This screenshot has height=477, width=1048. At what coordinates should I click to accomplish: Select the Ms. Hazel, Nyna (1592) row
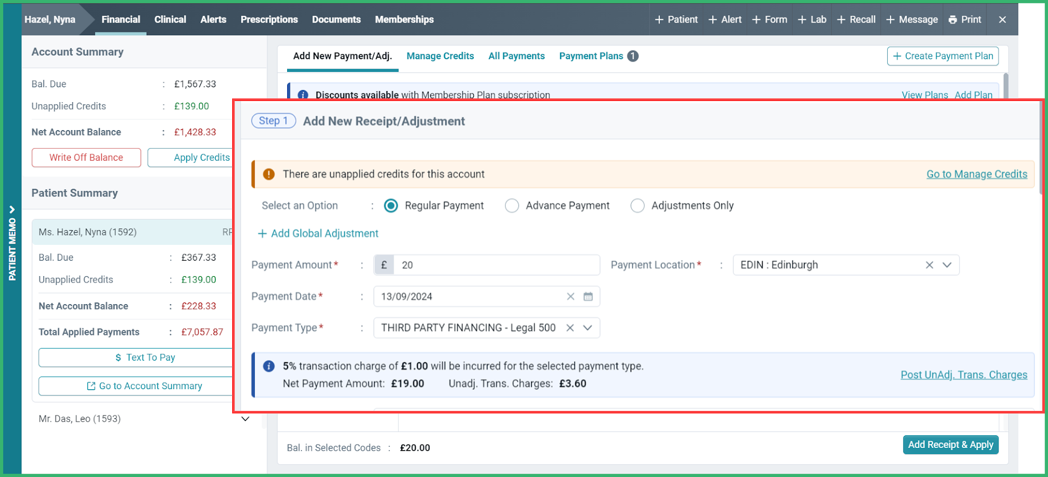pyautogui.click(x=133, y=232)
